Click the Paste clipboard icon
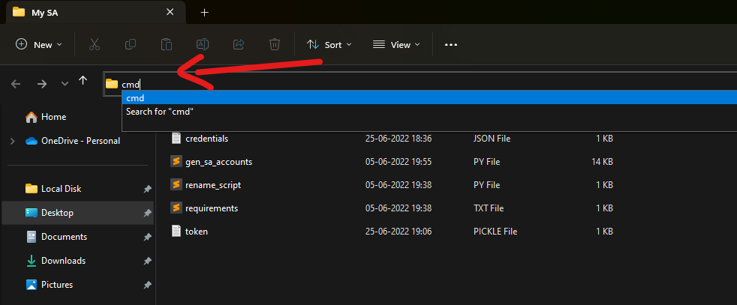This screenshot has width=737, height=305. point(167,44)
